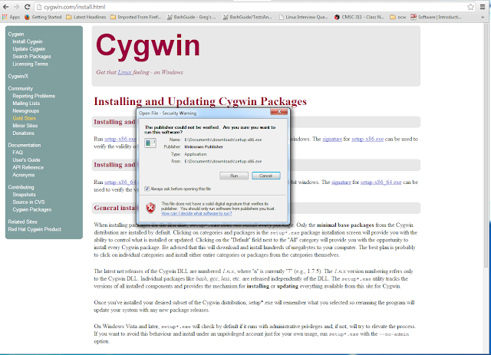Open the CMSC 311 - Class N bookmark
Image resolution: width=491 pixels, height=355 pixels.
click(359, 17)
